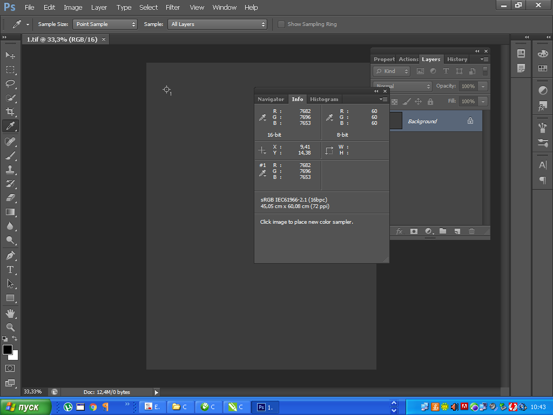Open the layer Opacity dropdown arrow

[483, 86]
